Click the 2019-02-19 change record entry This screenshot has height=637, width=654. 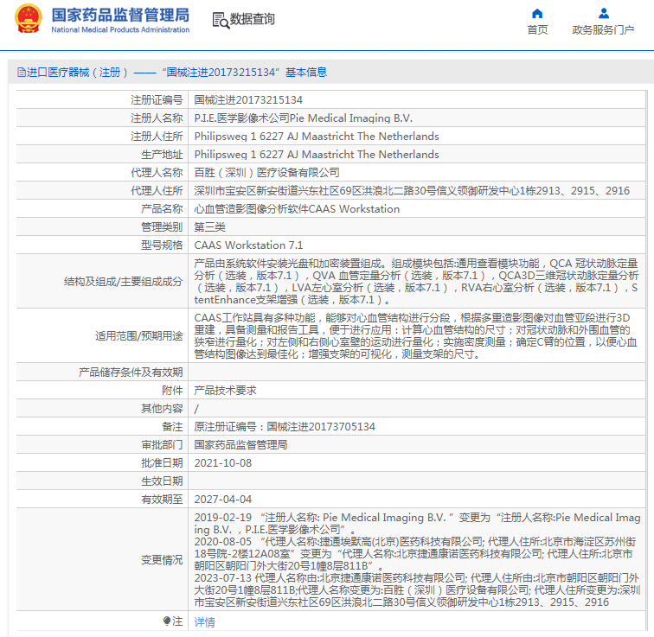point(417,523)
